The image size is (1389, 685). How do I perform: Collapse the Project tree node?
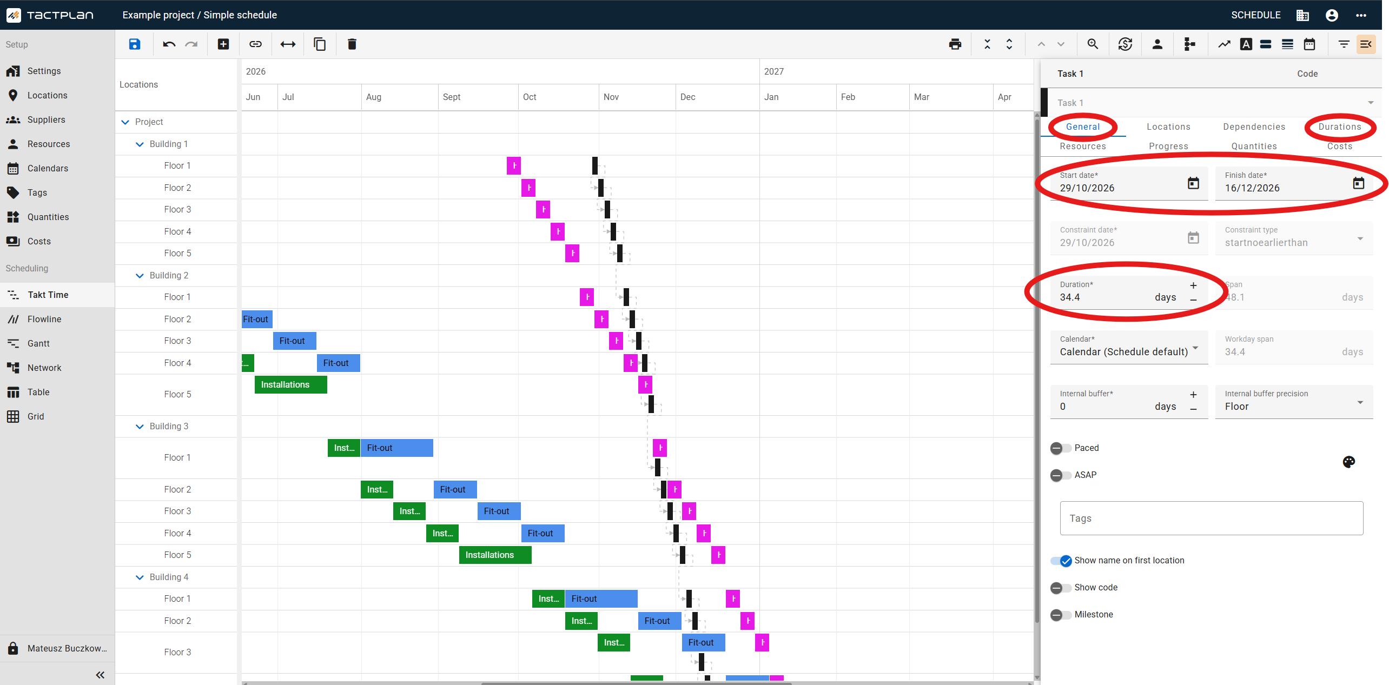125,122
